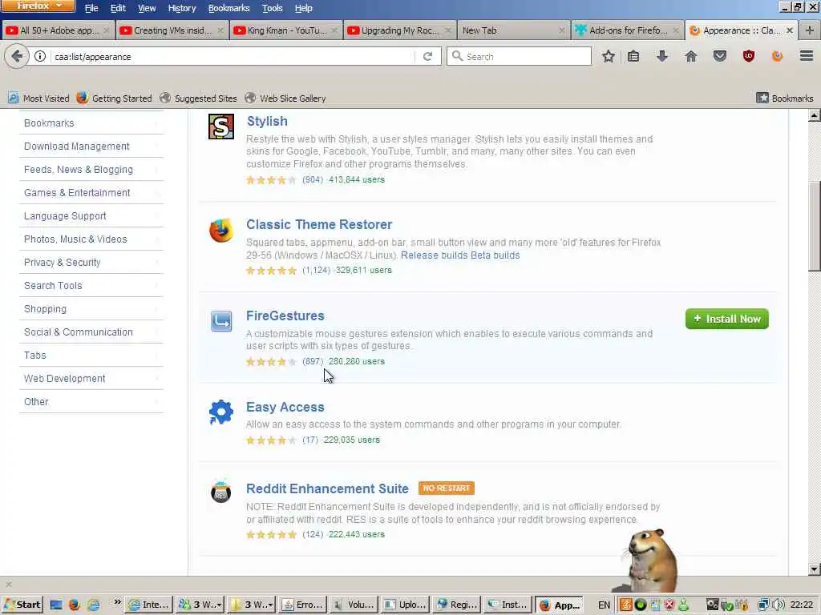This screenshot has height=615, width=821.
Task: Open the Reddit Enhancement Suite title link
Action: [x=327, y=488]
